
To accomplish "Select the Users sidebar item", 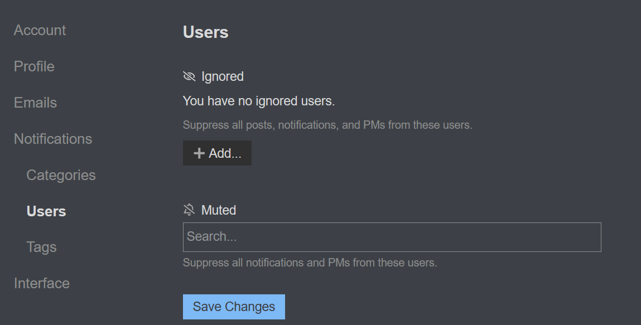I will 46,211.
